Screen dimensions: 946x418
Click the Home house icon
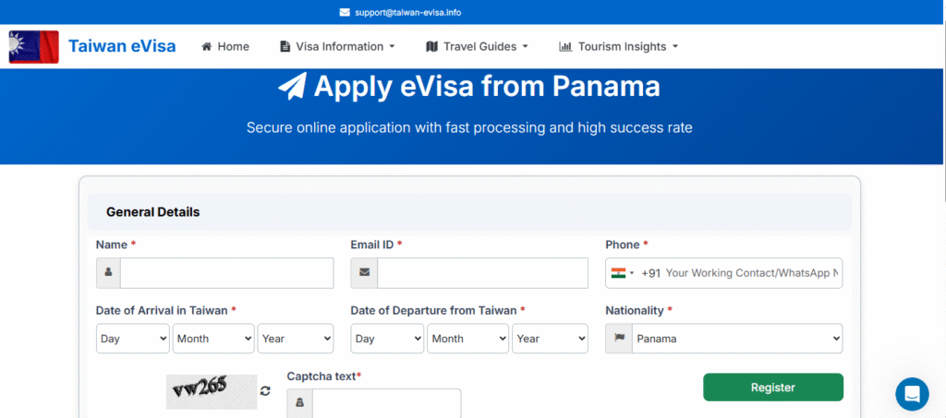[x=207, y=47]
